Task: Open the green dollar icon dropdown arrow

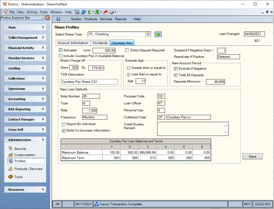Action: click(x=93, y=12)
